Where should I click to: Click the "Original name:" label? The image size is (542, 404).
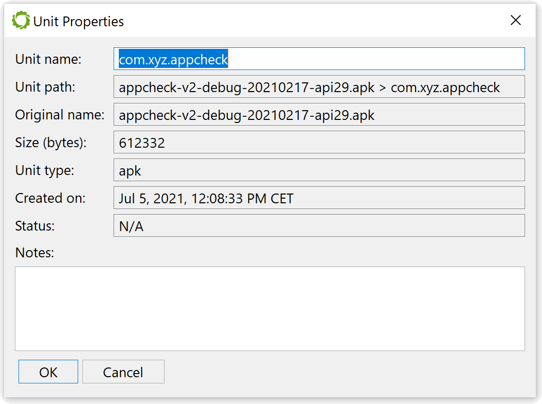60,114
